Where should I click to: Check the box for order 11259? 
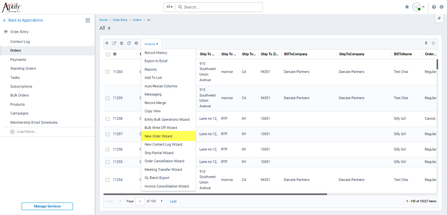[107, 98]
